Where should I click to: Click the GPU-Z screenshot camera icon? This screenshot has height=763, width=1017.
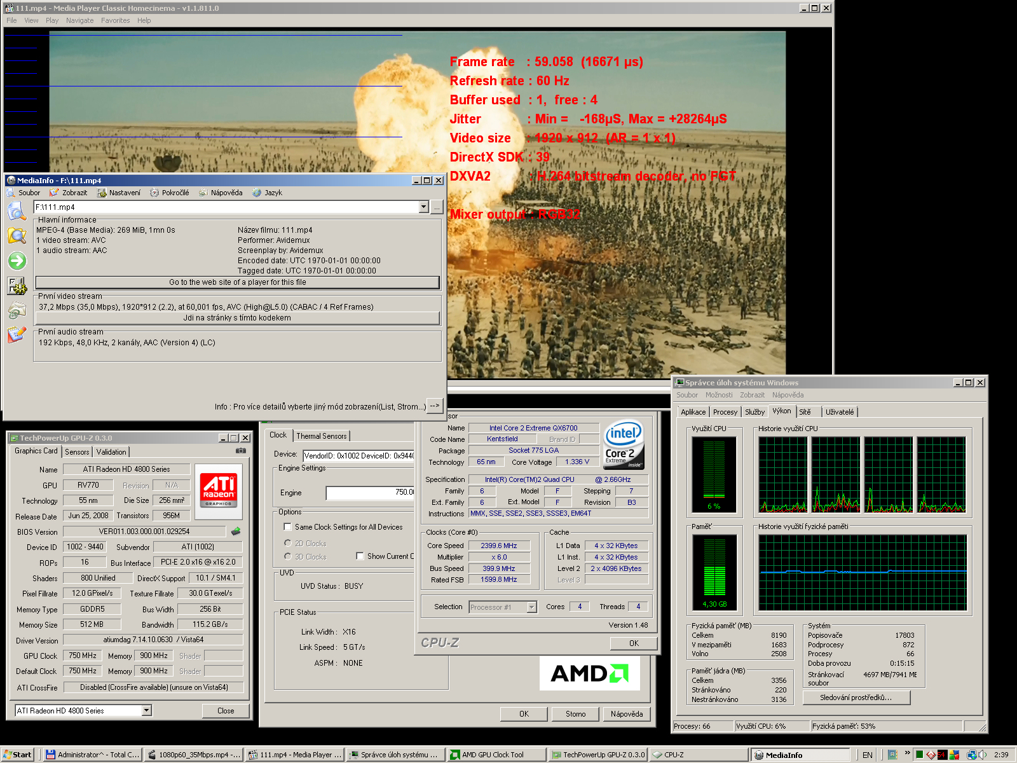(241, 451)
